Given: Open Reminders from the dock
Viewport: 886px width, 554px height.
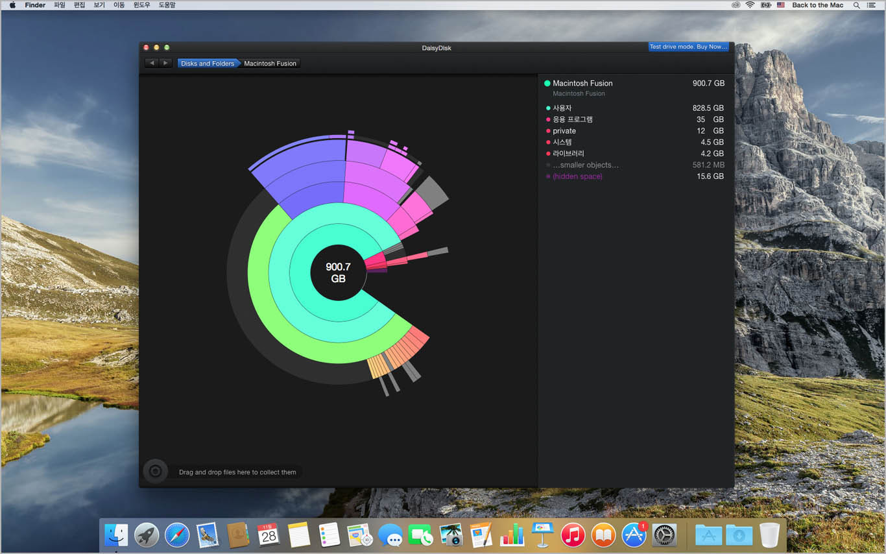Looking at the screenshot, I should click(x=329, y=535).
